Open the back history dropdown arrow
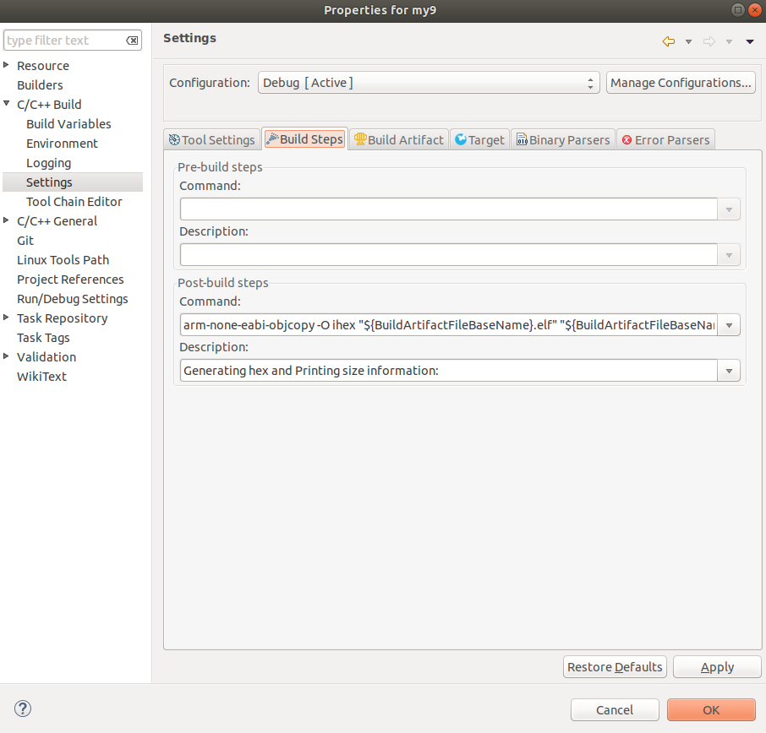This screenshot has width=766, height=733. (x=688, y=41)
